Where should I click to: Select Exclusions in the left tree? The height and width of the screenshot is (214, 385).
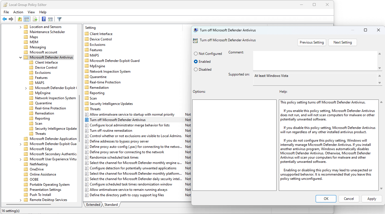(x=43, y=73)
